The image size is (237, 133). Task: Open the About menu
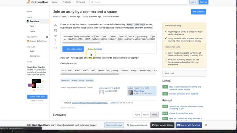pyautogui.click(x=55, y=2)
